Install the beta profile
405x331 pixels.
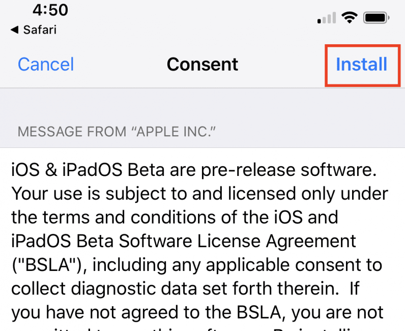[361, 64]
